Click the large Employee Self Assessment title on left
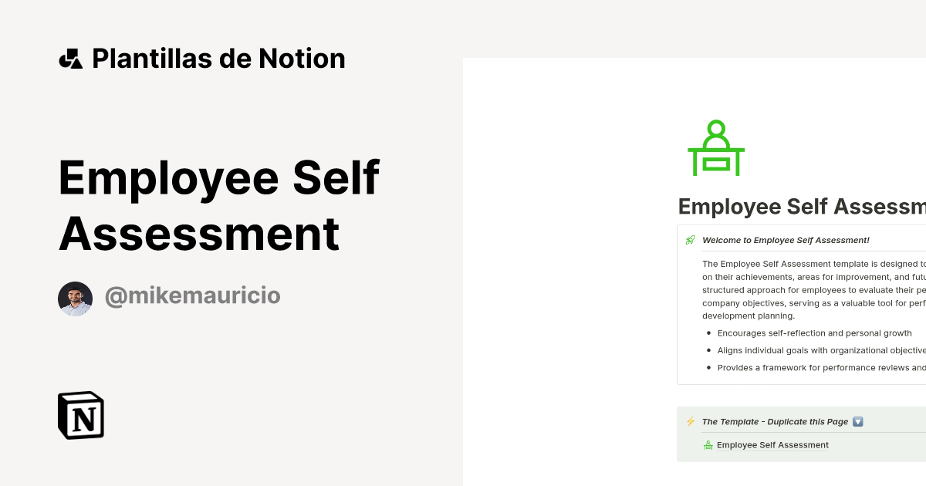This screenshot has height=486, width=926. tap(218, 206)
